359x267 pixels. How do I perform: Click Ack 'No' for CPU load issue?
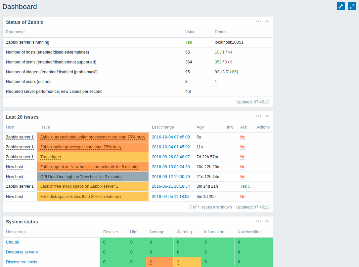pos(243,177)
